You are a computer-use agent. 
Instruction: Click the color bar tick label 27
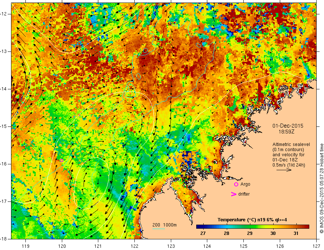pos(203,233)
